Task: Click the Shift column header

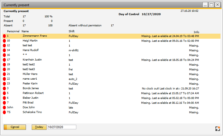Action: coord(72,31)
